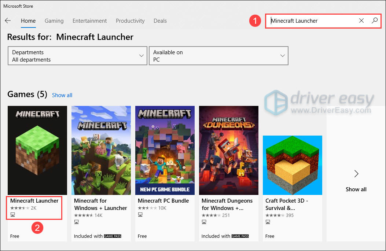Open the Minecraft Launcher cover image
This screenshot has height=251, width=386.
[37, 150]
